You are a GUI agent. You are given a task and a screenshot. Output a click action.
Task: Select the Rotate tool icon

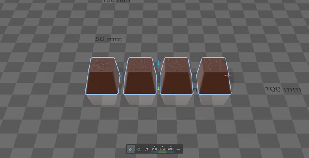click(139, 149)
